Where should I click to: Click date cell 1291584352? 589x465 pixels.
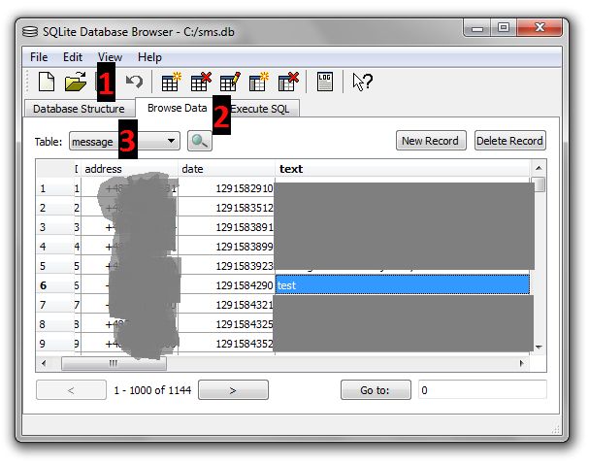(226, 344)
